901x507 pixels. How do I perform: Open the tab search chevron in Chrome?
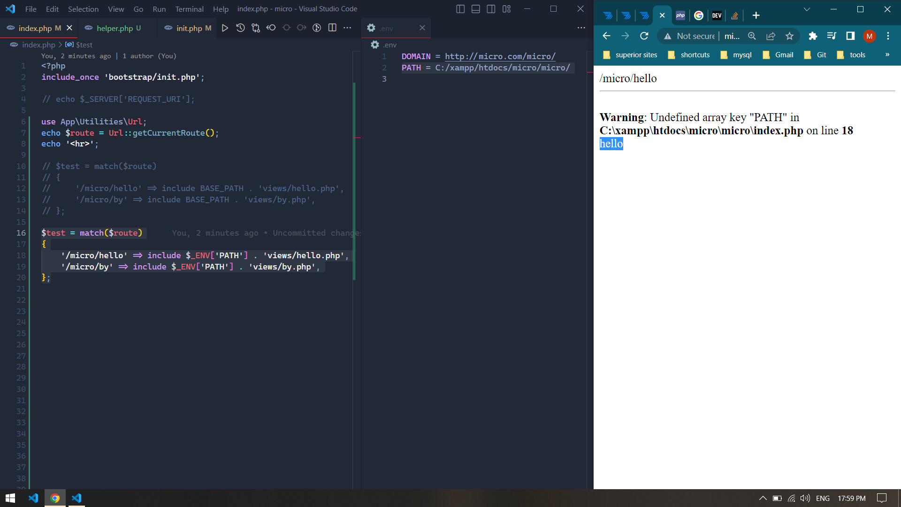[x=807, y=9]
